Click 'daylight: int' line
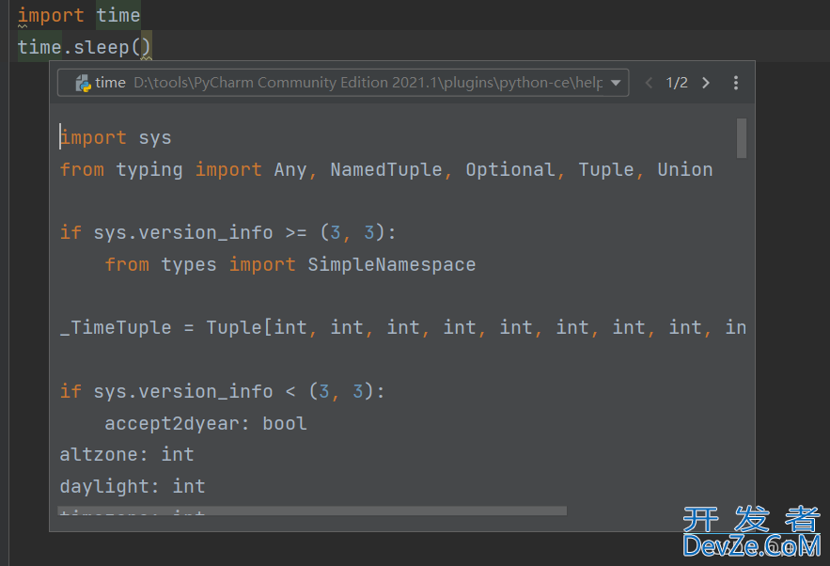830x566 pixels. 133,487
